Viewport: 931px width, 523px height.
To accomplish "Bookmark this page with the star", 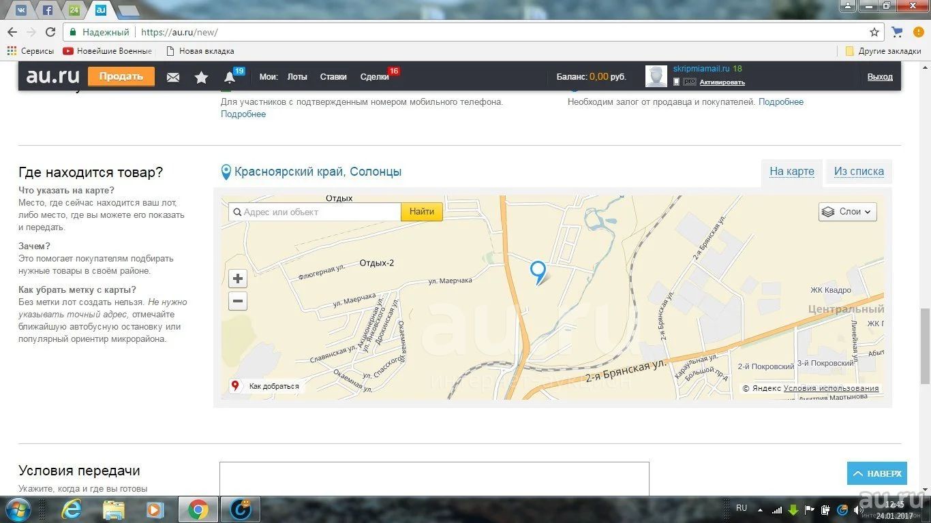I will (874, 32).
